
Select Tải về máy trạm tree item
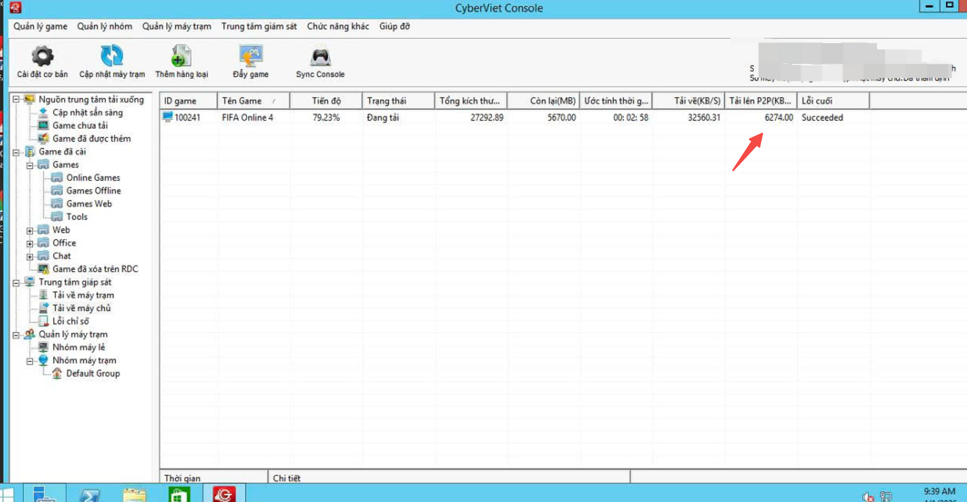83,295
